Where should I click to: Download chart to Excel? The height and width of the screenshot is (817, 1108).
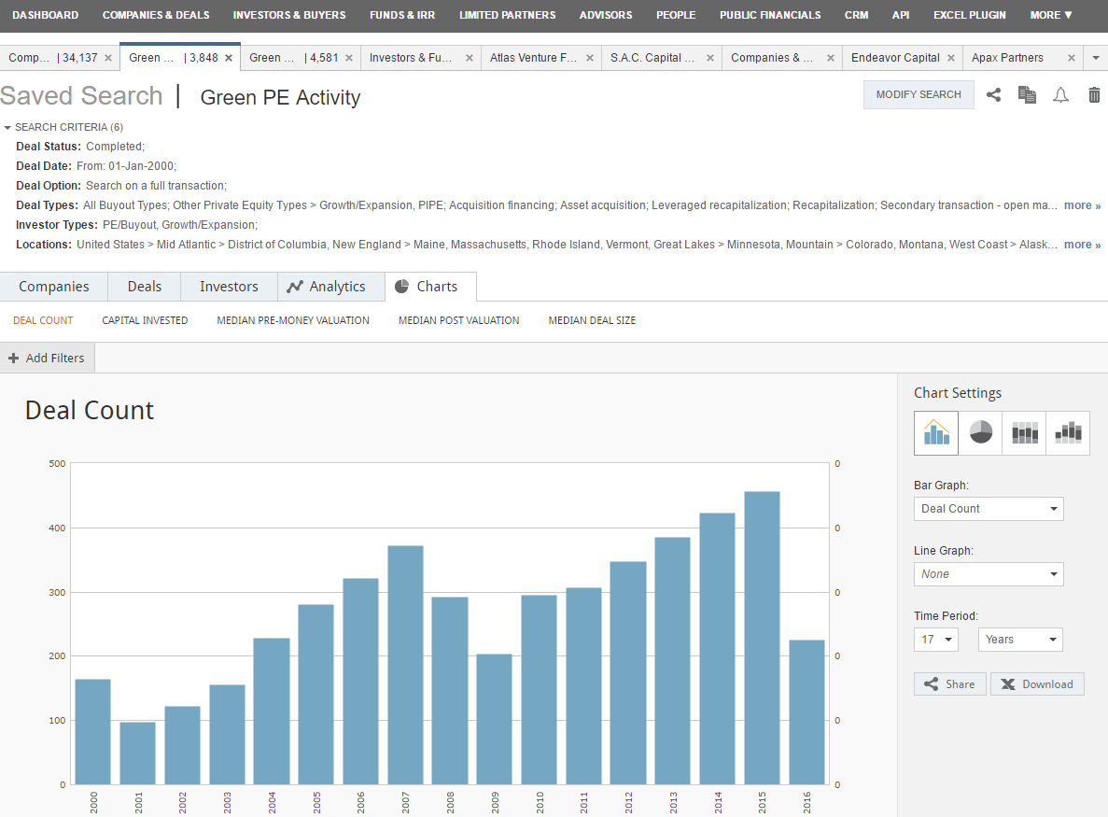click(x=1037, y=684)
